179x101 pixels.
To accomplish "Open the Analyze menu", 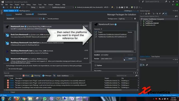I will 51,4.
